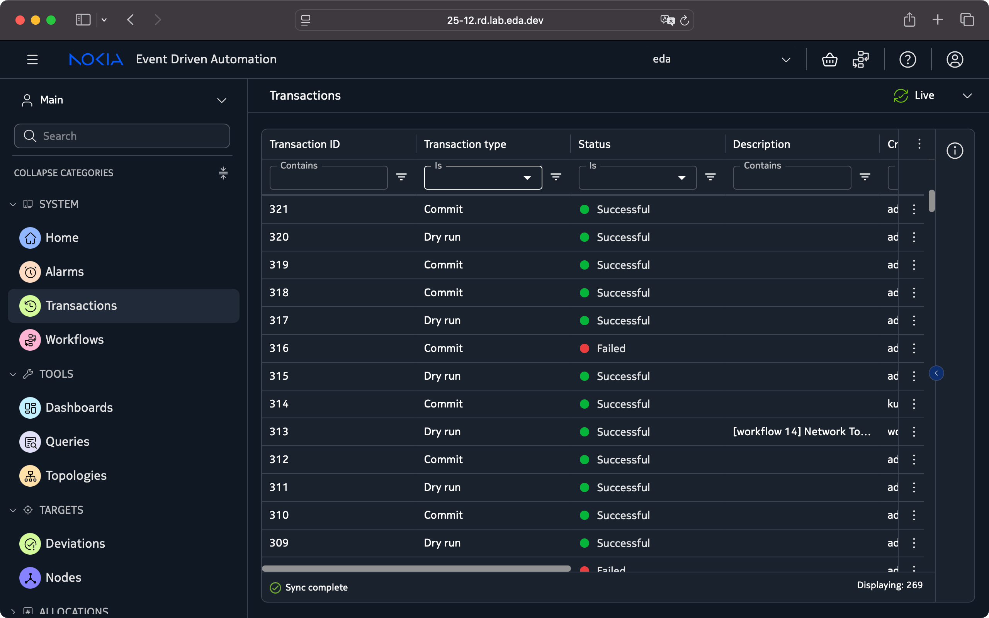Open the Status Is filter dropdown
This screenshot has height=618, width=989.
(637, 178)
